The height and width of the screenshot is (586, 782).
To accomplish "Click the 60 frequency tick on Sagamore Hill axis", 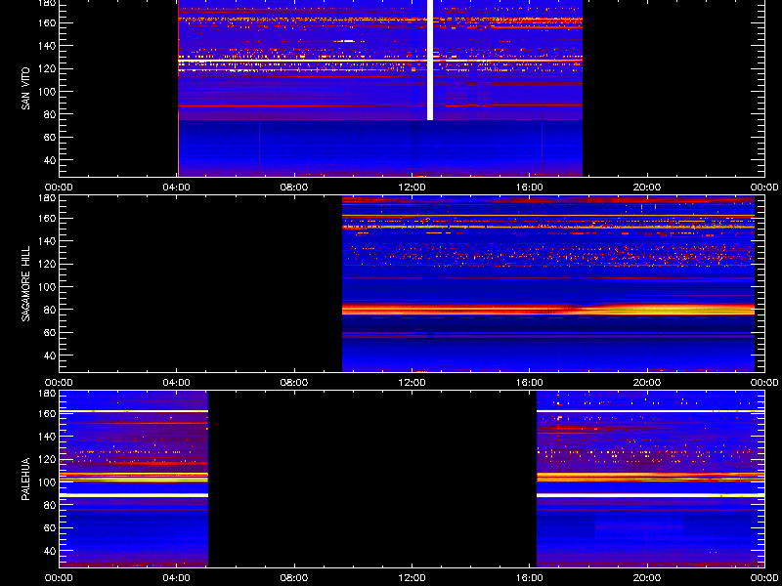I will [x=51, y=333].
